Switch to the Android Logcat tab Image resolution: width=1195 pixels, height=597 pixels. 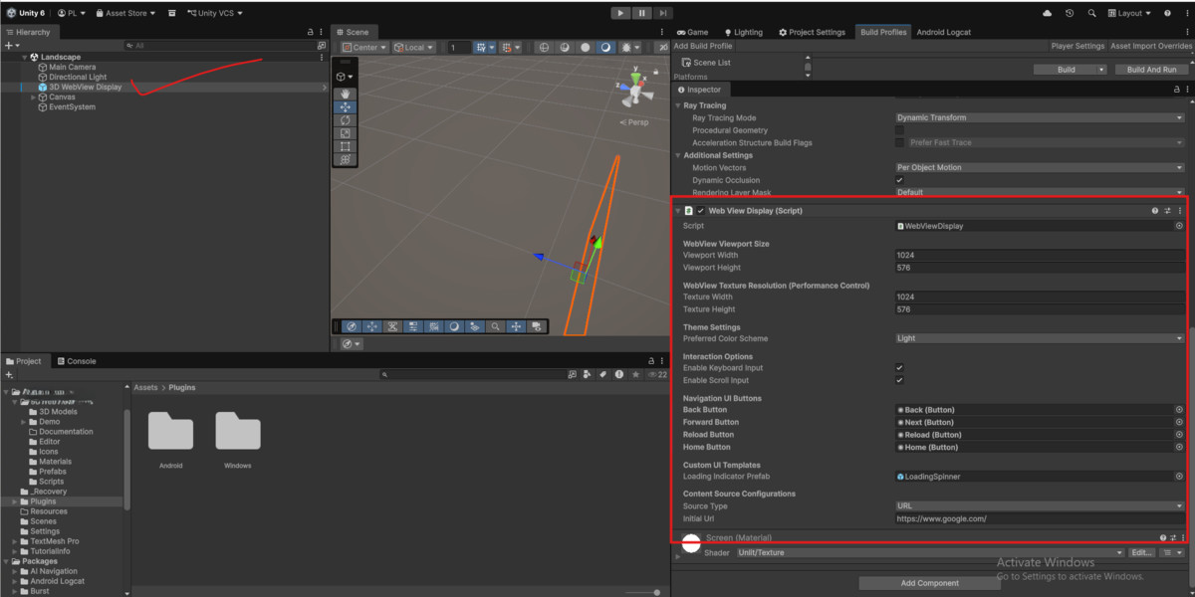tap(943, 32)
